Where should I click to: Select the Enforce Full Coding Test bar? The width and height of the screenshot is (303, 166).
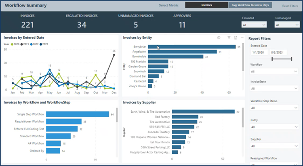coord(62,129)
